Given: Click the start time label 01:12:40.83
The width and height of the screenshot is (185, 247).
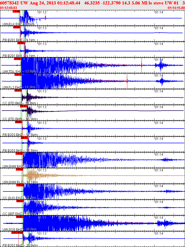Looking at the screenshot, I should pyautogui.click(x=9, y=8).
